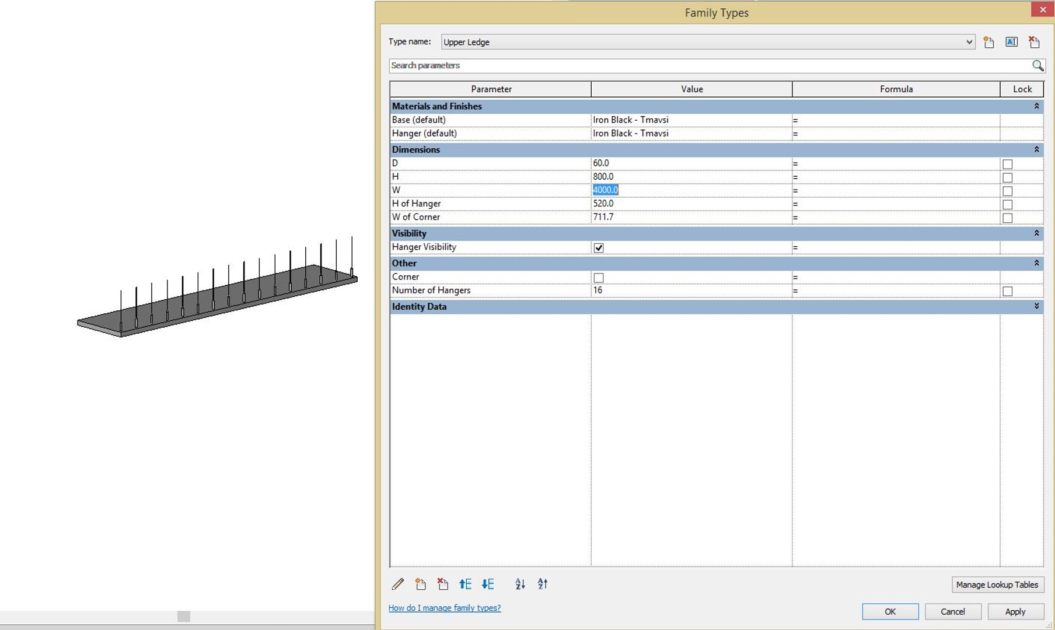
Task: Collapse the Other group
Action: point(1036,263)
